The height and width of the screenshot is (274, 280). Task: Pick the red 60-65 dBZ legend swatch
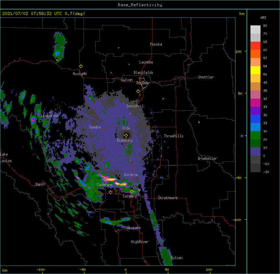[x=255, y=46]
